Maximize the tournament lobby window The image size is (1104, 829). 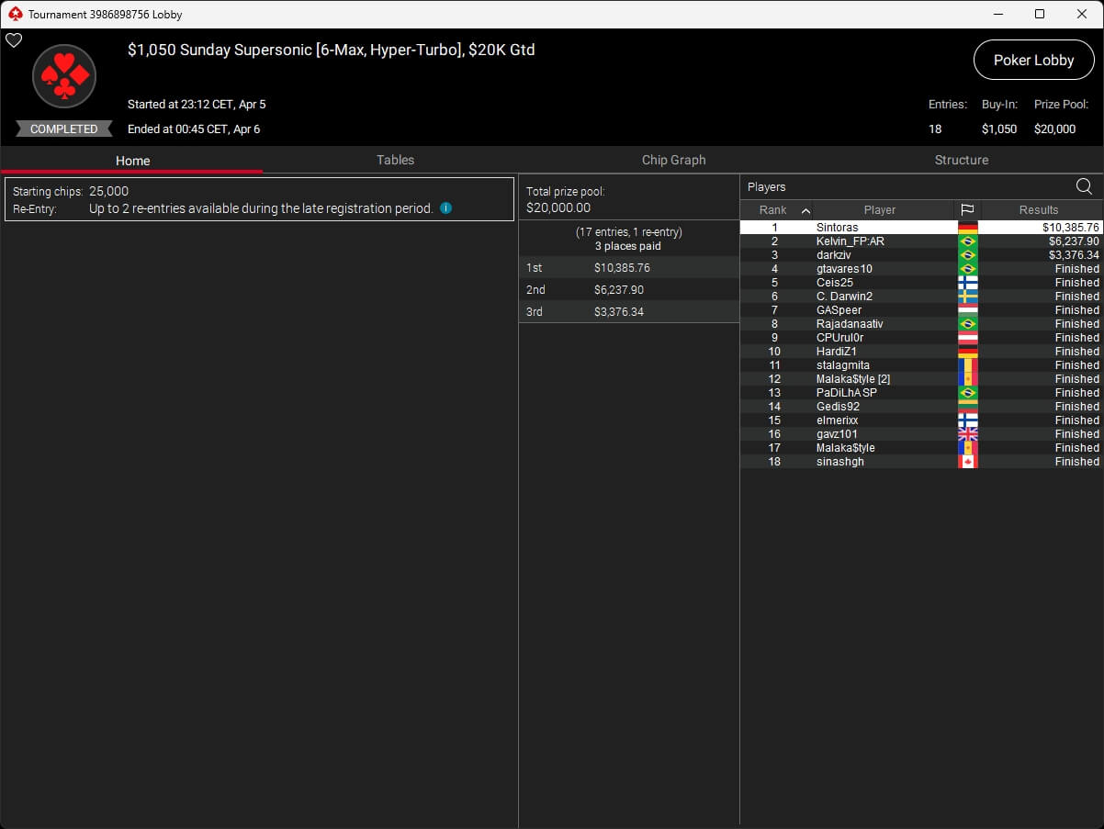coord(1039,14)
